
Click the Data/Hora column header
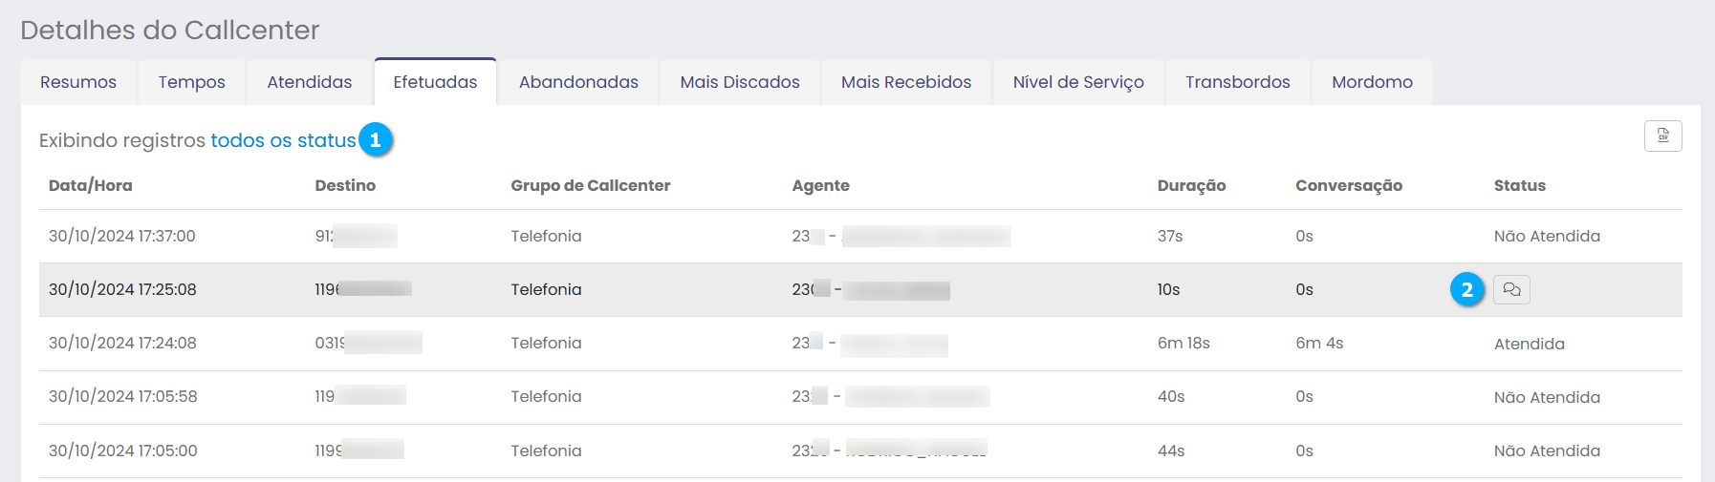pyautogui.click(x=91, y=185)
